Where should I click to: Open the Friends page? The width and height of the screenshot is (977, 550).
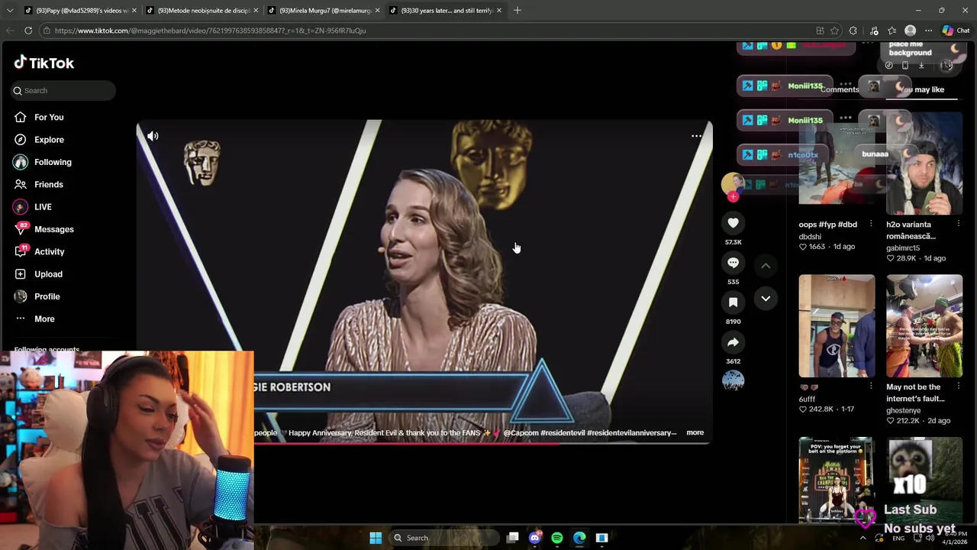[49, 184]
